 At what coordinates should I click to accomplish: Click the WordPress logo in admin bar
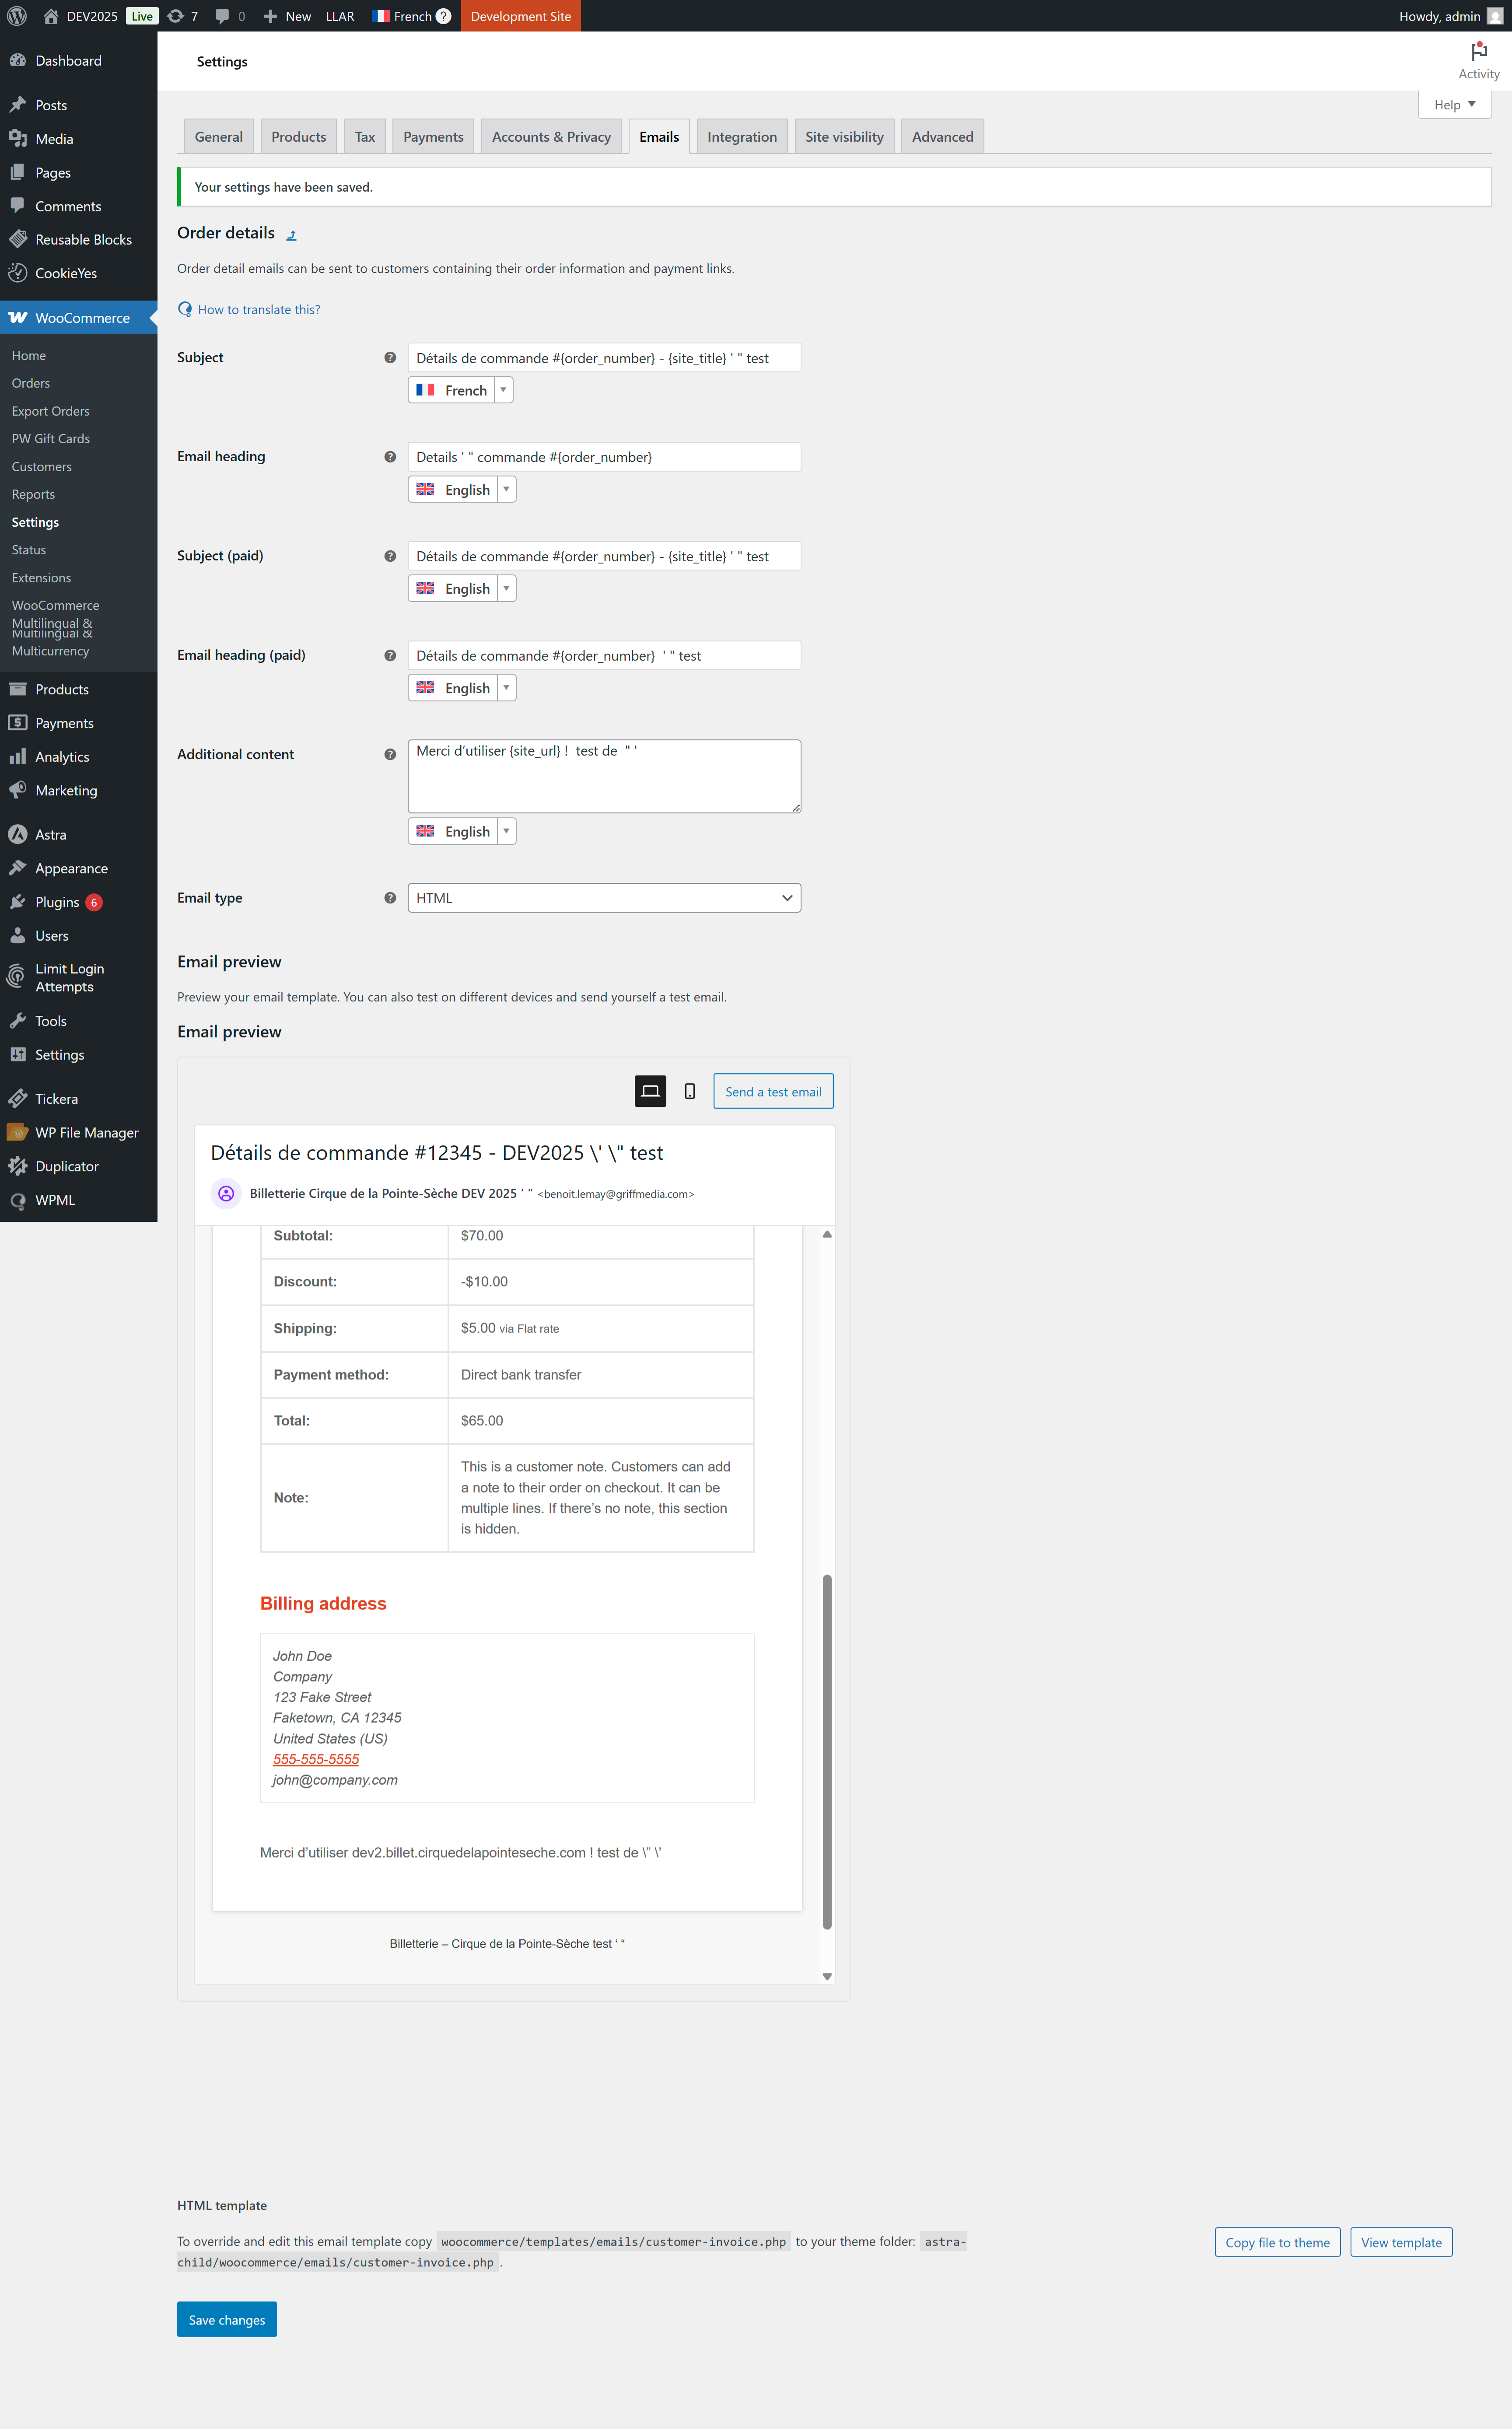pyautogui.click(x=17, y=16)
